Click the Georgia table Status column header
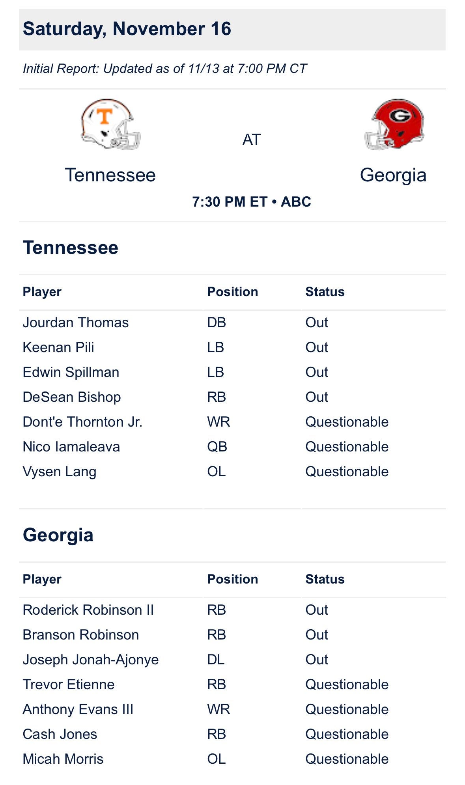Screen dimensions: 465x785 [325, 579]
